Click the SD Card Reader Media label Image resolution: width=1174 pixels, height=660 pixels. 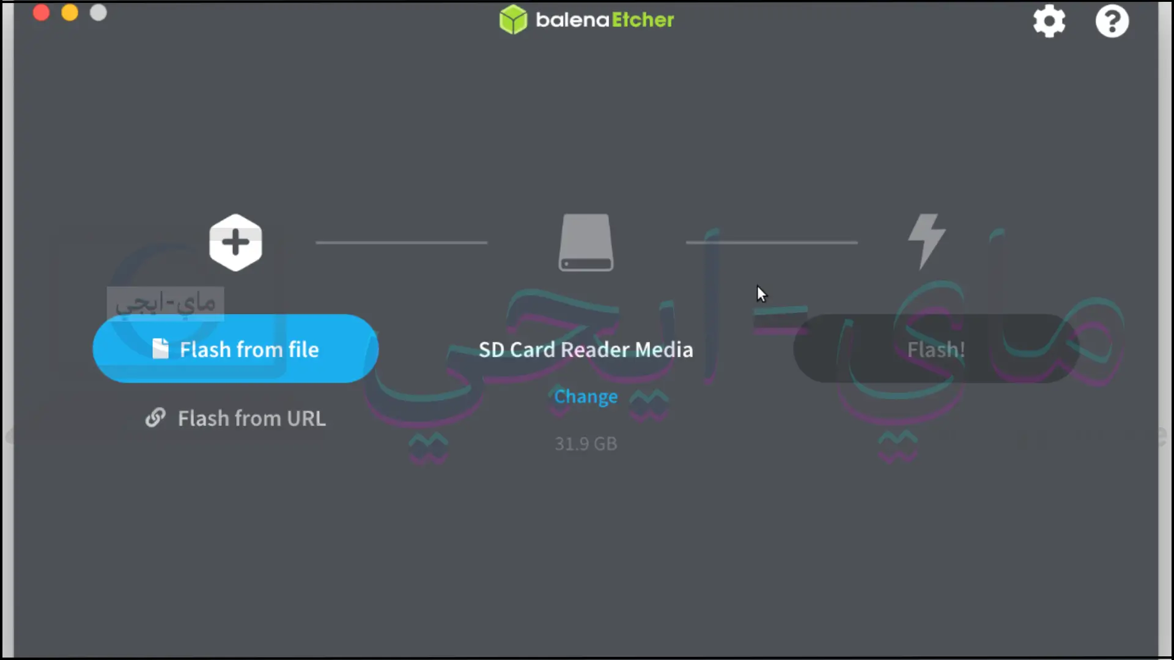[586, 349]
